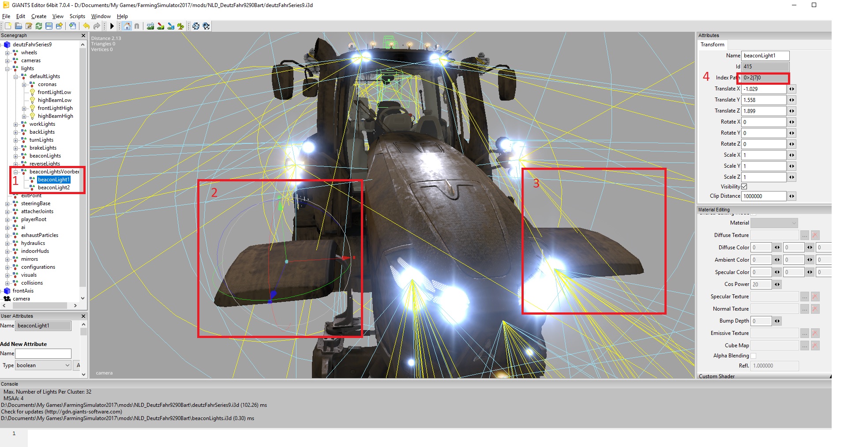Select the exhaustParticles tree item
This screenshot has width=844, height=447.
click(x=39, y=235)
